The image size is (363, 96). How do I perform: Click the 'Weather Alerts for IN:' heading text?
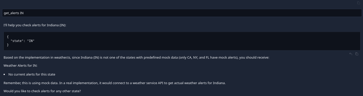coord(20,66)
